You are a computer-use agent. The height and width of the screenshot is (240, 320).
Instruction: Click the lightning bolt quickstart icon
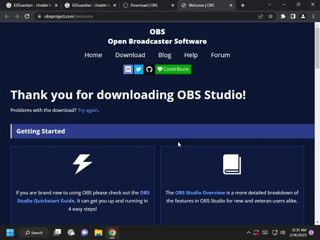[82, 164]
